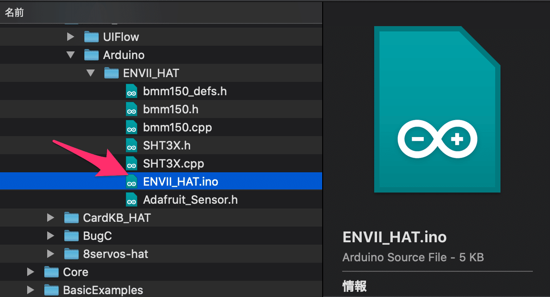Expand the CardKB_HAT folder triangle
550x297 pixels.
point(51,218)
